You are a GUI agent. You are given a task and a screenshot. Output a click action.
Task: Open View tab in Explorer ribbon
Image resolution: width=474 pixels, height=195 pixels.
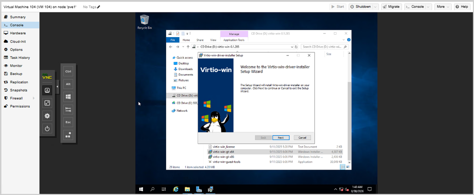(x=213, y=40)
